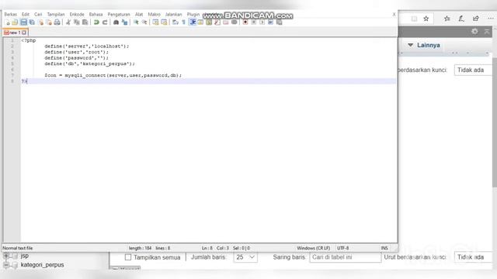This screenshot has width=497, height=279.
Task: Create a new file from Notepad++ toolbar
Action: [x=7, y=22]
